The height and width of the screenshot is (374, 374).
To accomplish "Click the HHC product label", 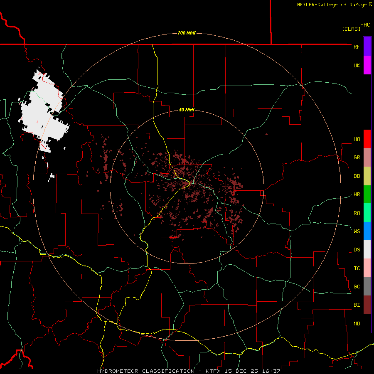I will (x=365, y=25).
